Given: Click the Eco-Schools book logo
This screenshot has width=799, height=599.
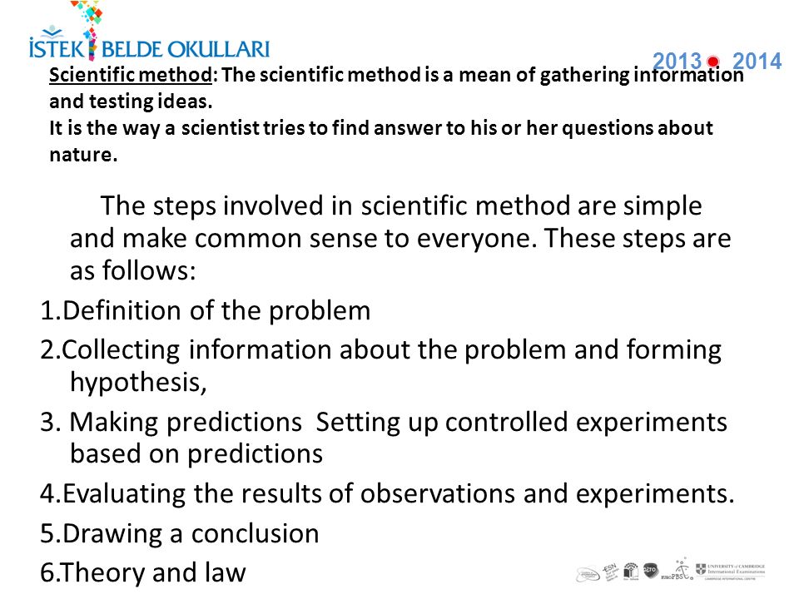Looking at the screenshot, I should pos(631,571).
